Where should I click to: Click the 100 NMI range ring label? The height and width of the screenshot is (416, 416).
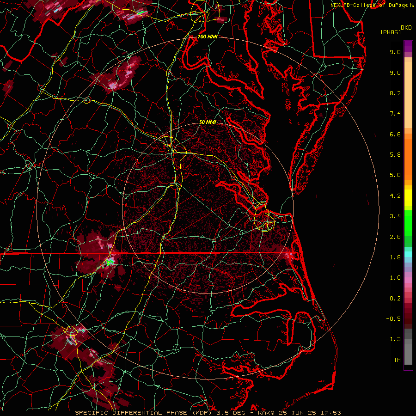pyautogui.click(x=208, y=37)
